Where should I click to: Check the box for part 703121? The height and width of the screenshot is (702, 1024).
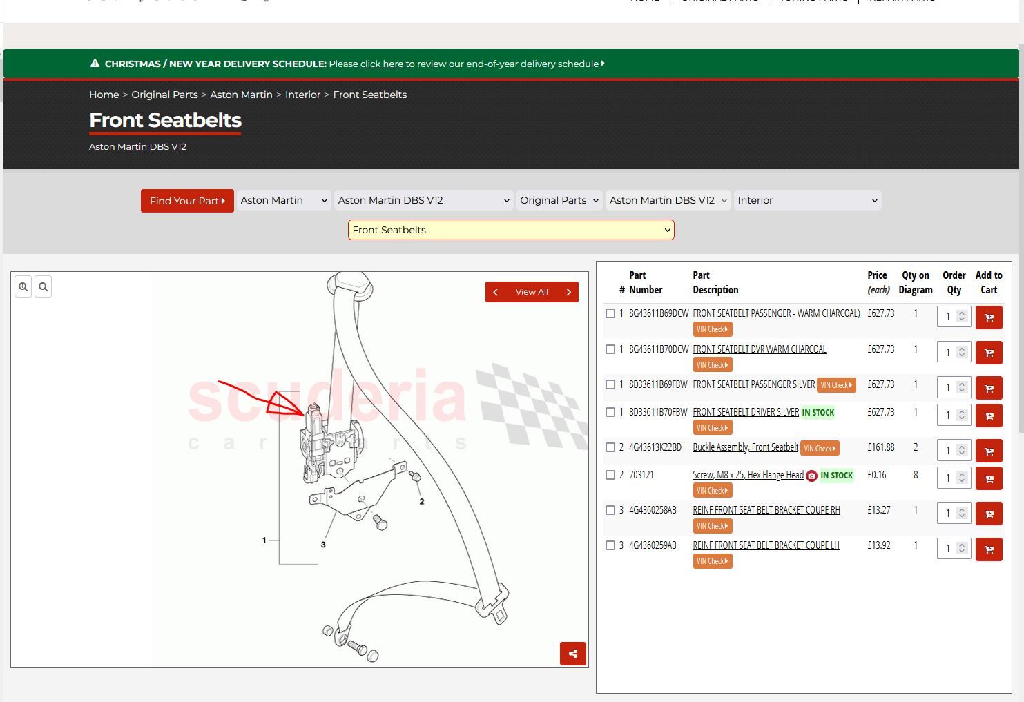(610, 475)
